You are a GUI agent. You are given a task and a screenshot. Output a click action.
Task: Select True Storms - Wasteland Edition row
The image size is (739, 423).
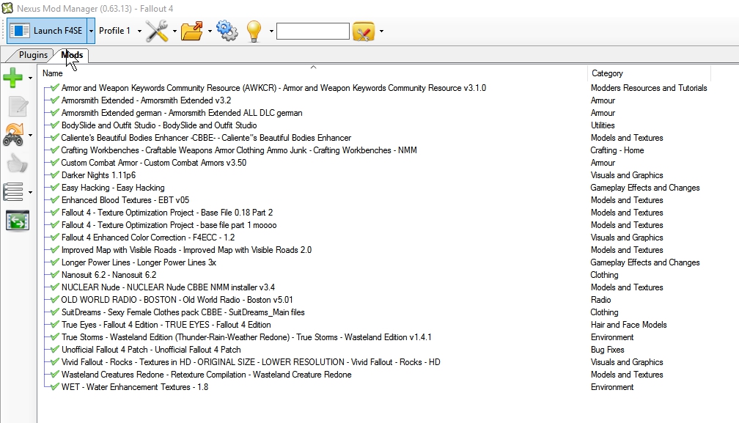[x=246, y=337]
